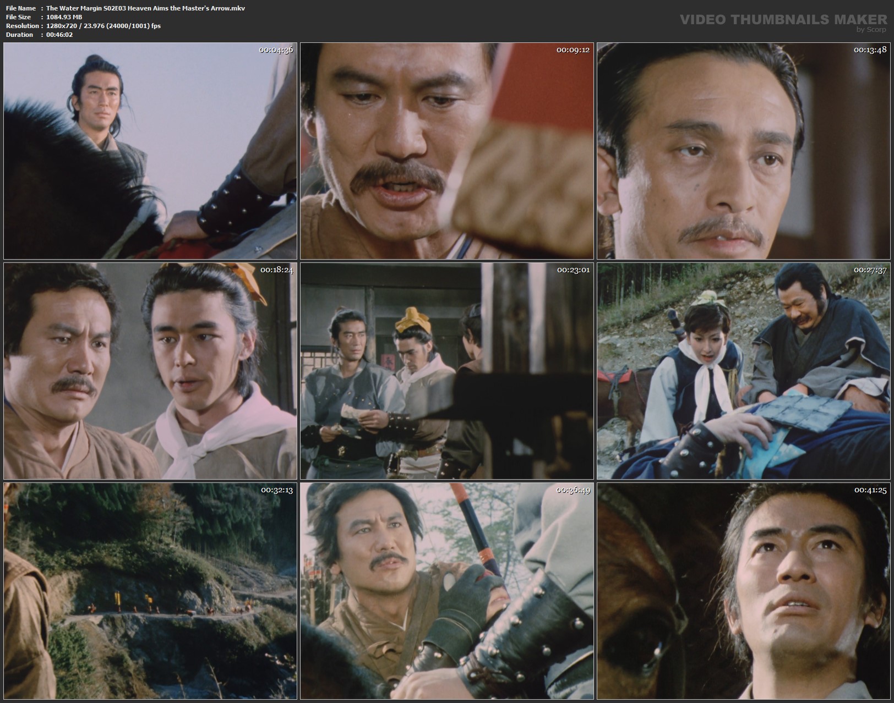Image resolution: width=894 pixels, height=703 pixels.
Task: View the mountain road thumbnail at 00:32:13
Action: (x=150, y=591)
